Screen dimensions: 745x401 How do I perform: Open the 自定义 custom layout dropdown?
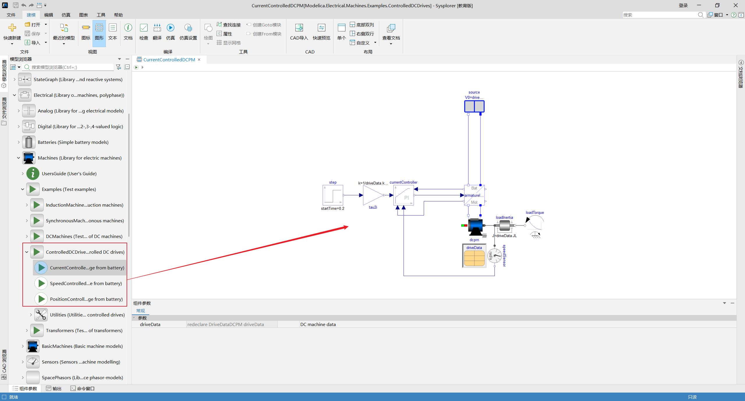click(x=375, y=43)
